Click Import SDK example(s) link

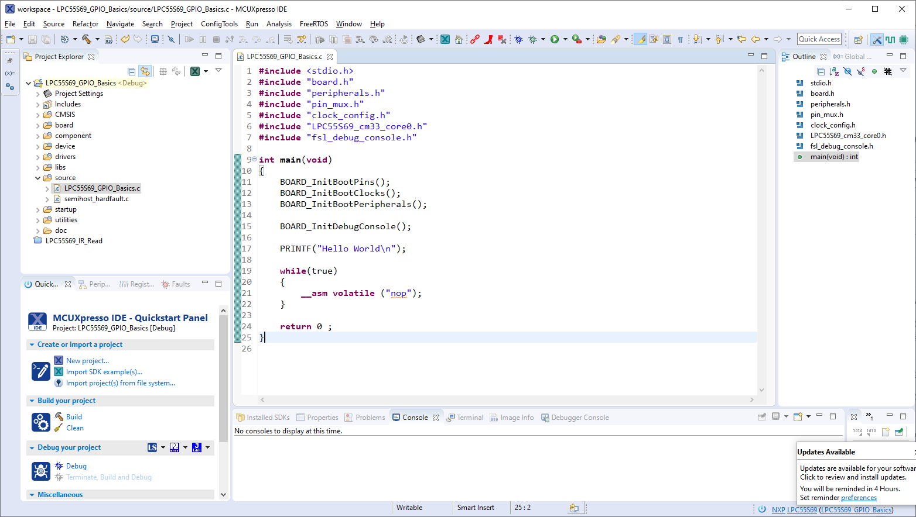[x=104, y=372]
